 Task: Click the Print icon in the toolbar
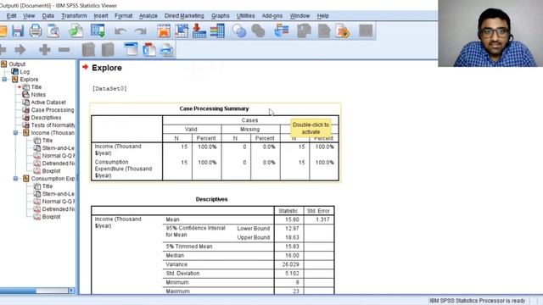coord(36,30)
